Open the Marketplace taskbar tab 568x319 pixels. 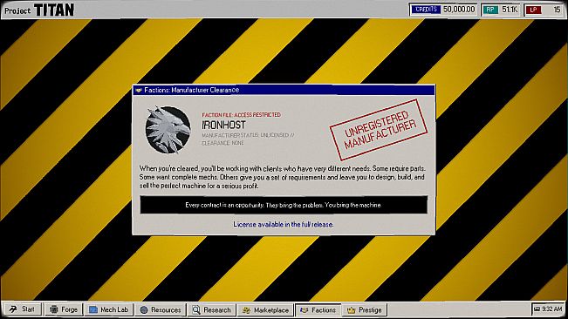pyautogui.click(x=265, y=309)
